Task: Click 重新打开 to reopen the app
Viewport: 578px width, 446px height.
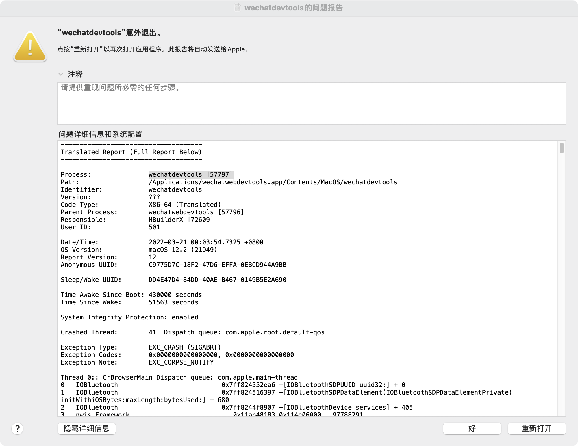Action: 537,428
